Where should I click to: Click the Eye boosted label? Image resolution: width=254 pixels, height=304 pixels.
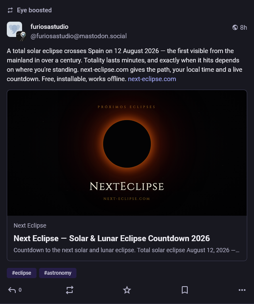[34, 10]
